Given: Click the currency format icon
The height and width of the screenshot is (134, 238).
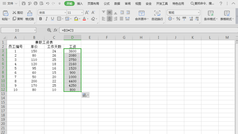Looking at the screenshot, I should tap(170, 19).
